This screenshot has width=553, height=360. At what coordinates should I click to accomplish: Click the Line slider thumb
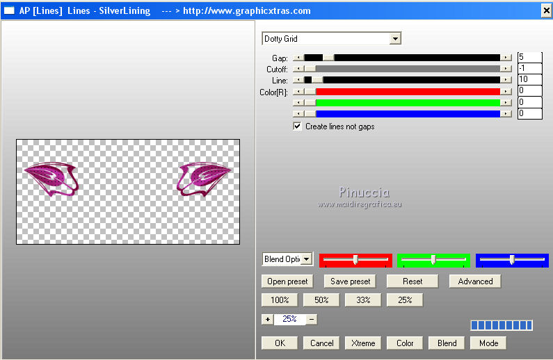[317, 81]
